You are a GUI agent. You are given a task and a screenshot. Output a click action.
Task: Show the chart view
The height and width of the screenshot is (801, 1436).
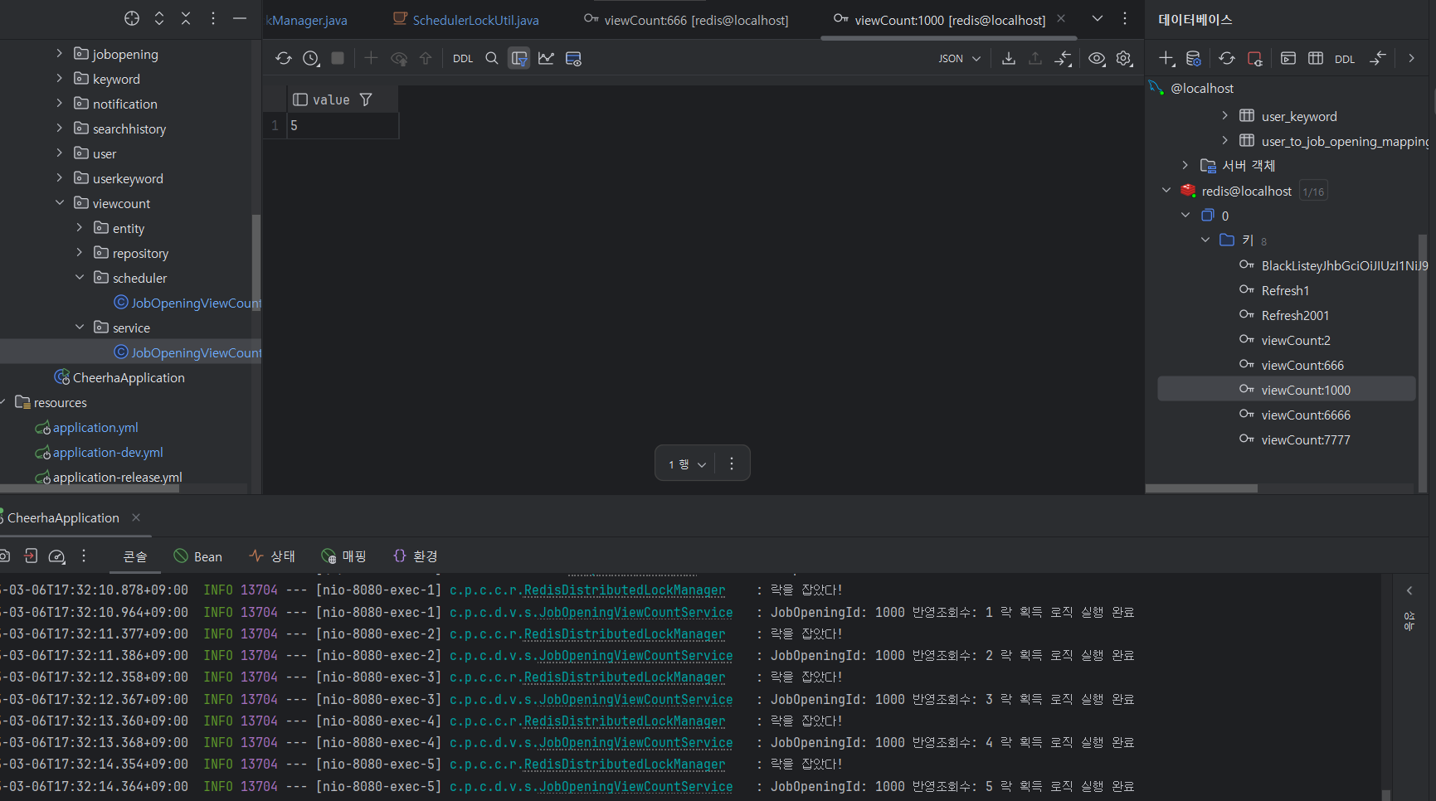coord(546,58)
